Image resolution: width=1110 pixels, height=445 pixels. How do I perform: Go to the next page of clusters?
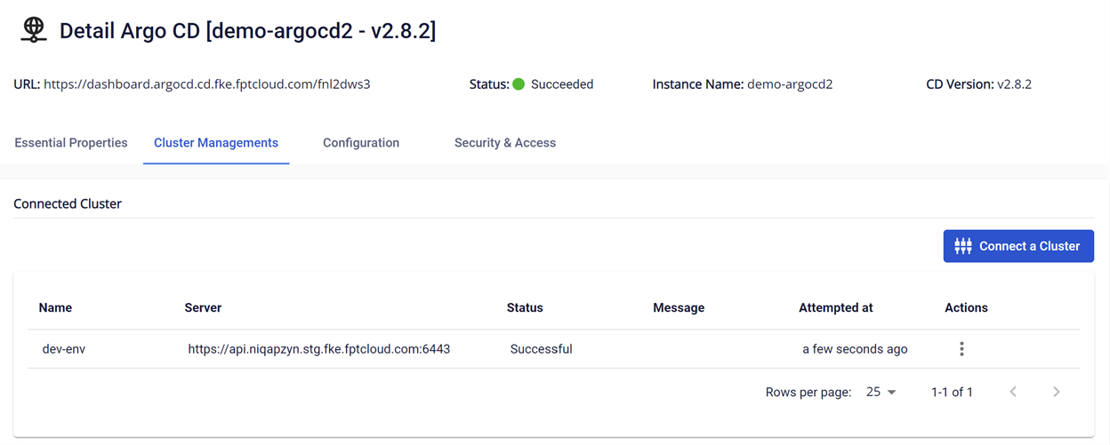click(1056, 392)
